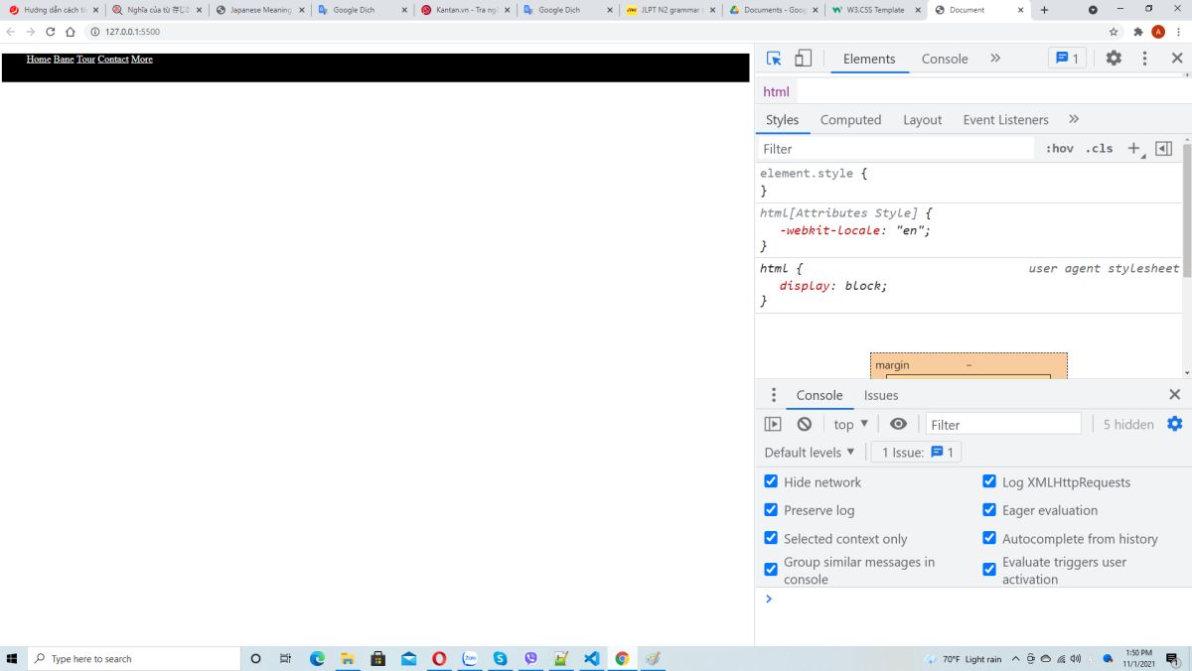Focus the Styles pane Filter field
The width and height of the screenshot is (1192, 671).
point(896,149)
